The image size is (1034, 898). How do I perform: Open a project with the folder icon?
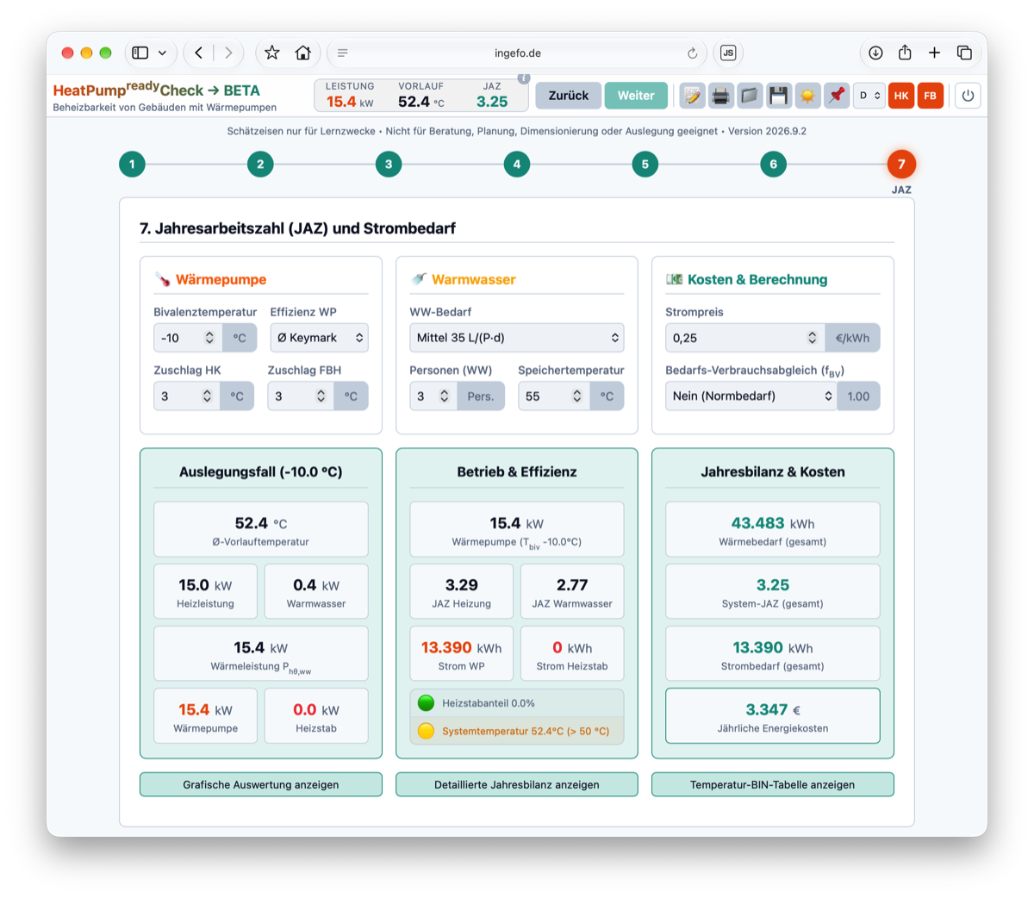point(750,96)
